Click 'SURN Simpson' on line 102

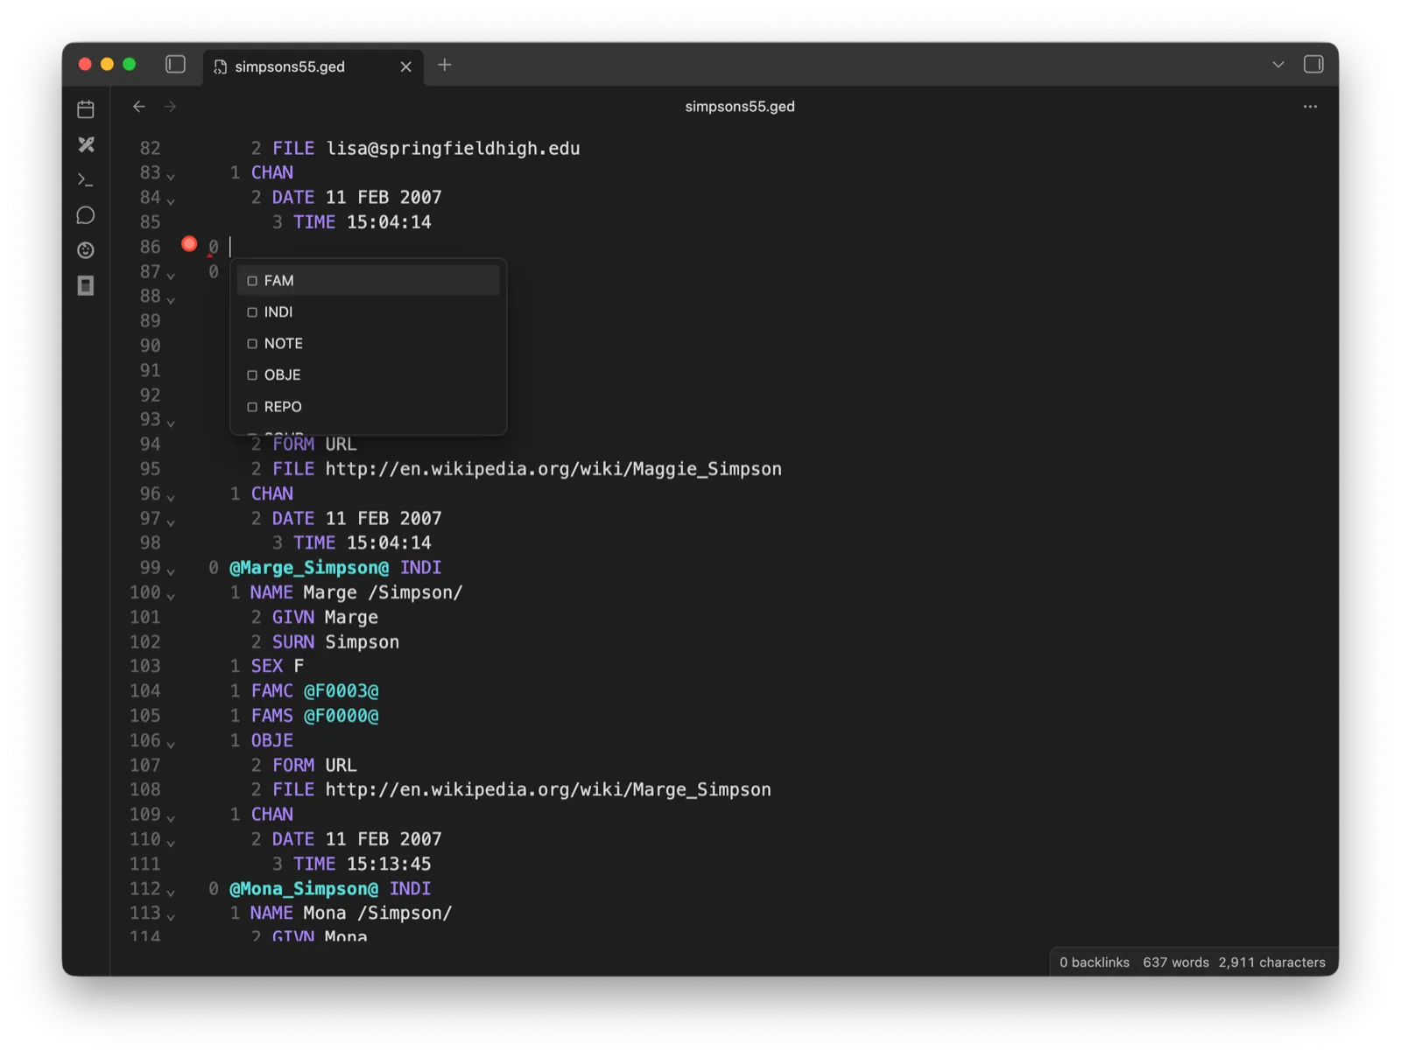coord(336,642)
